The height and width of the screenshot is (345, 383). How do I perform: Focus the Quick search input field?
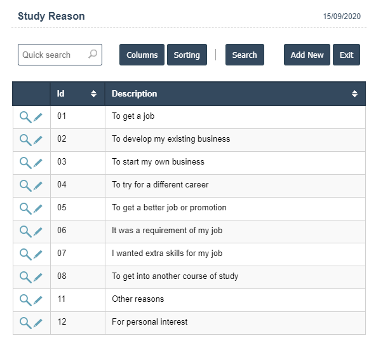pos(53,55)
